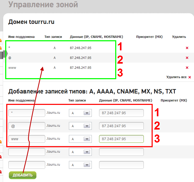
Task: Delete the @ subdomain A record
Action: (187, 58)
